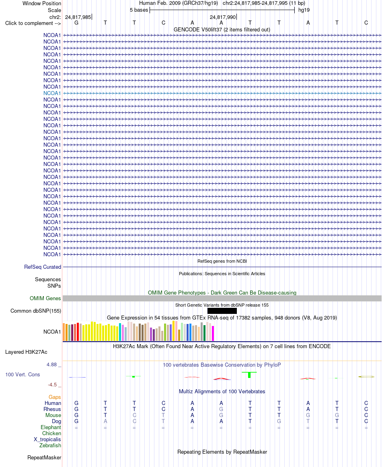Select the Chicken alignment row label
Viewport: 382px width, 467px height.
click(52, 433)
